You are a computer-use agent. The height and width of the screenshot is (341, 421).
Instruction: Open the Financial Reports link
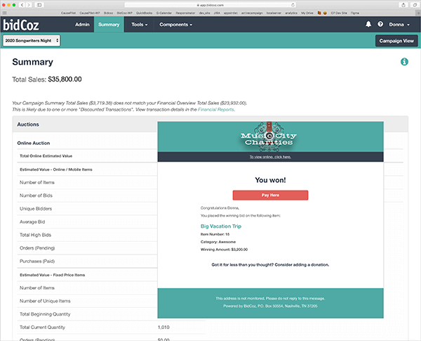click(x=215, y=110)
